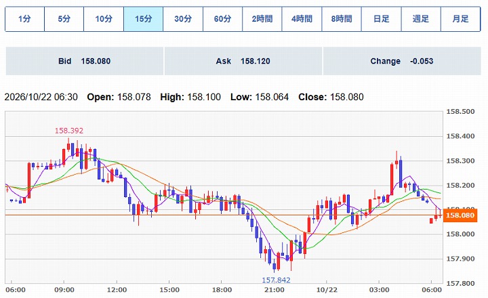Select the 8時間 timeframe
This screenshot has width=488, height=298.
tap(342, 19)
